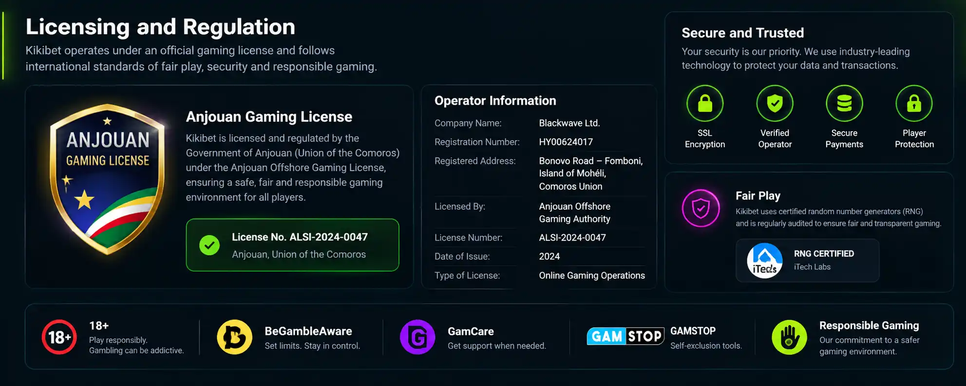Screen dimensions: 966x386
Task: Click the GAMSTOP logo badge
Action: pyautogui.click(x=625, y=336)
